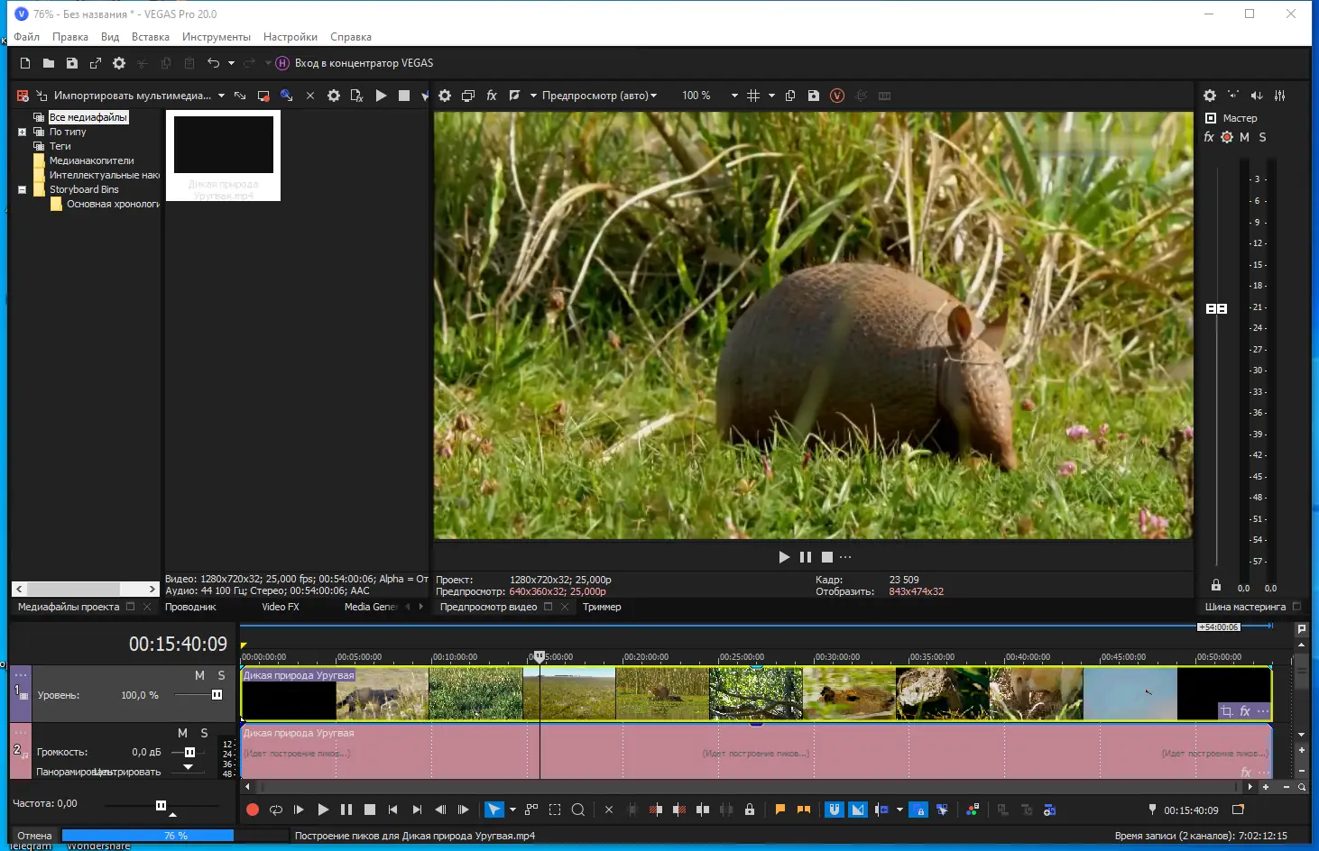Mute video track 1 with M button
The width and height of the screenshot is (1319, 851).
coord(199,675)
